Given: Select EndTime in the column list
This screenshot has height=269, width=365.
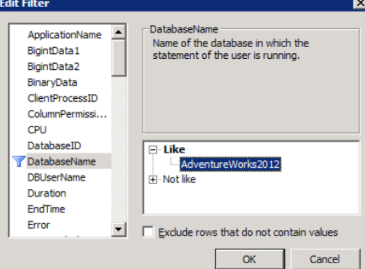Looking at the screenshot, I should click(46, 209).
